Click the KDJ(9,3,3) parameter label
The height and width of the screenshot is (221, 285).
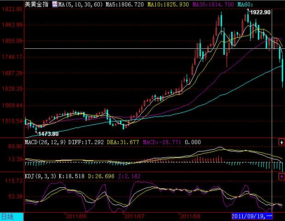40,176
